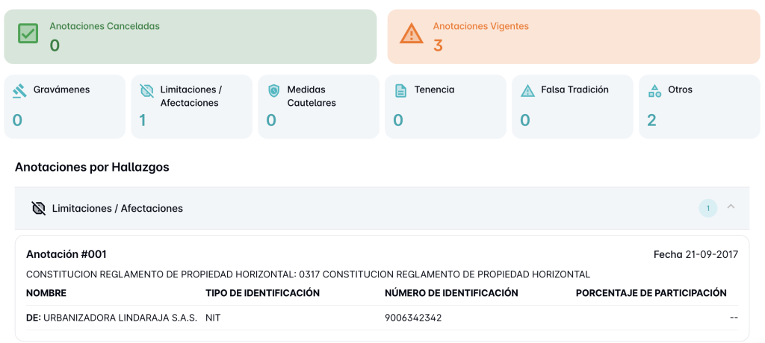Click the orange warning triangle Vigentes icon

click(411, 34)
